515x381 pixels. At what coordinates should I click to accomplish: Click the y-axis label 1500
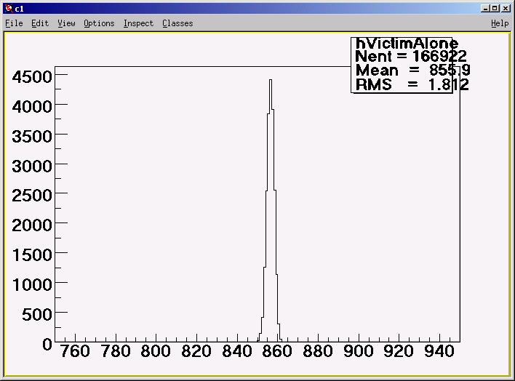pos(32,255)
